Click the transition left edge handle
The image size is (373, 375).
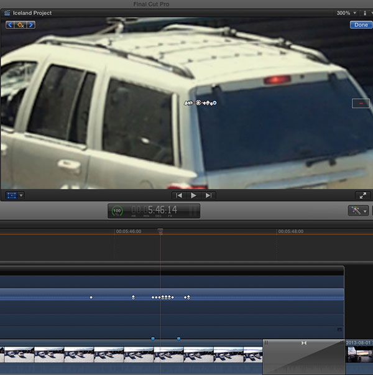(x=266, y=343)
